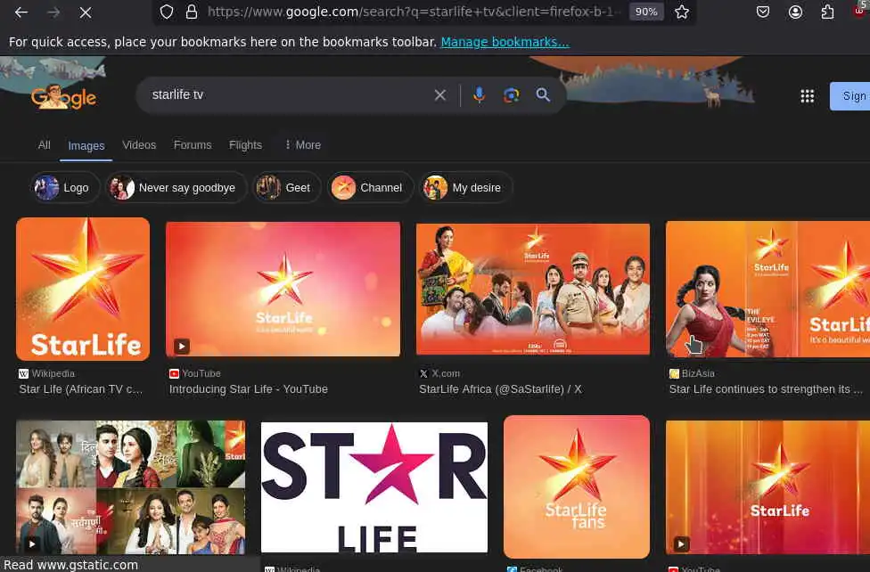Filter by Never say goodbye chip
870x572 pixels.
176,187
